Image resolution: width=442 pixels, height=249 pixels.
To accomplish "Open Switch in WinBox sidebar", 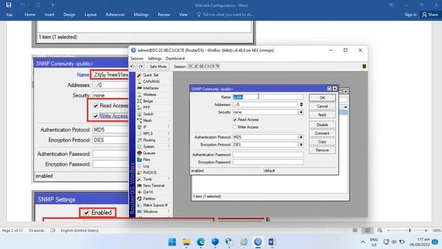I will pos(148,114).
